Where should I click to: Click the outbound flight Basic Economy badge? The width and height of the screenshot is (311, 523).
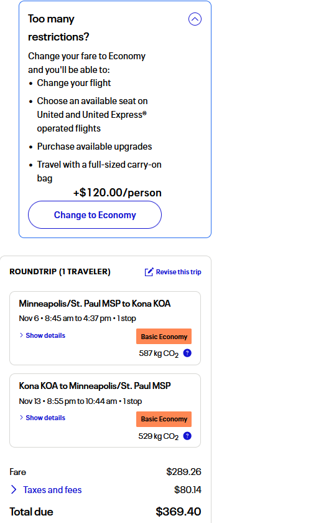pos(164,336)
